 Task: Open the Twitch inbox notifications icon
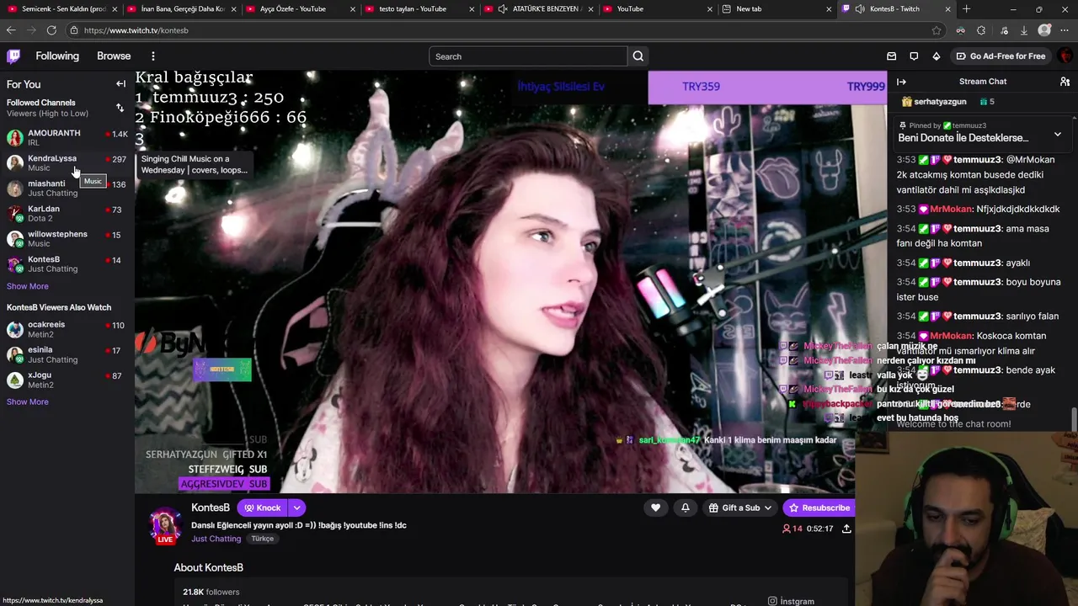click(892, 56)
